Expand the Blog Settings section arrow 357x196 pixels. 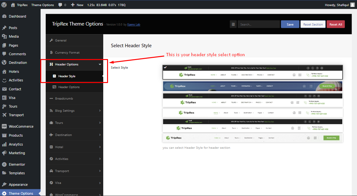tap(100, 110)
